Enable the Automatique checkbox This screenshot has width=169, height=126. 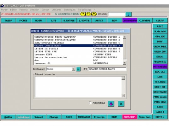click(x=90, y=103)
